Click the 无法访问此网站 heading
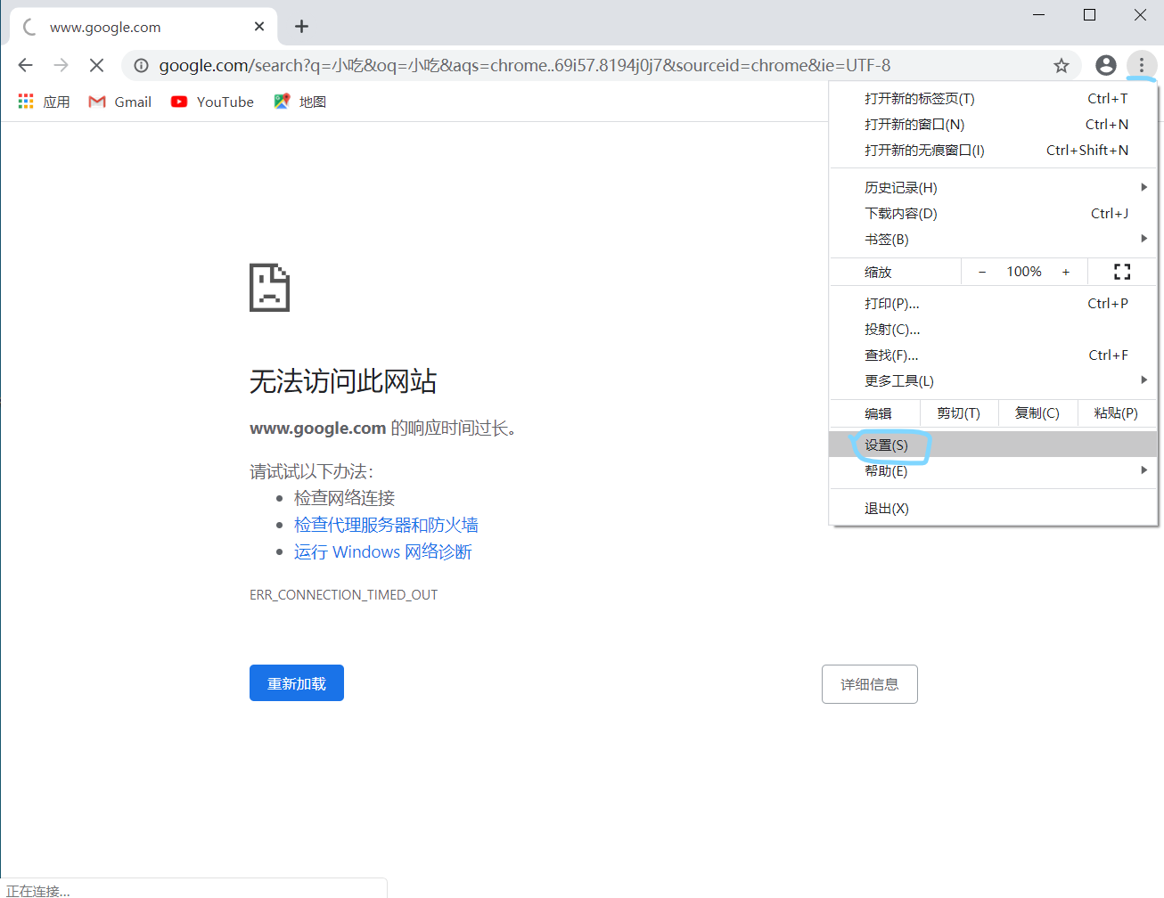 pos(343,381)
